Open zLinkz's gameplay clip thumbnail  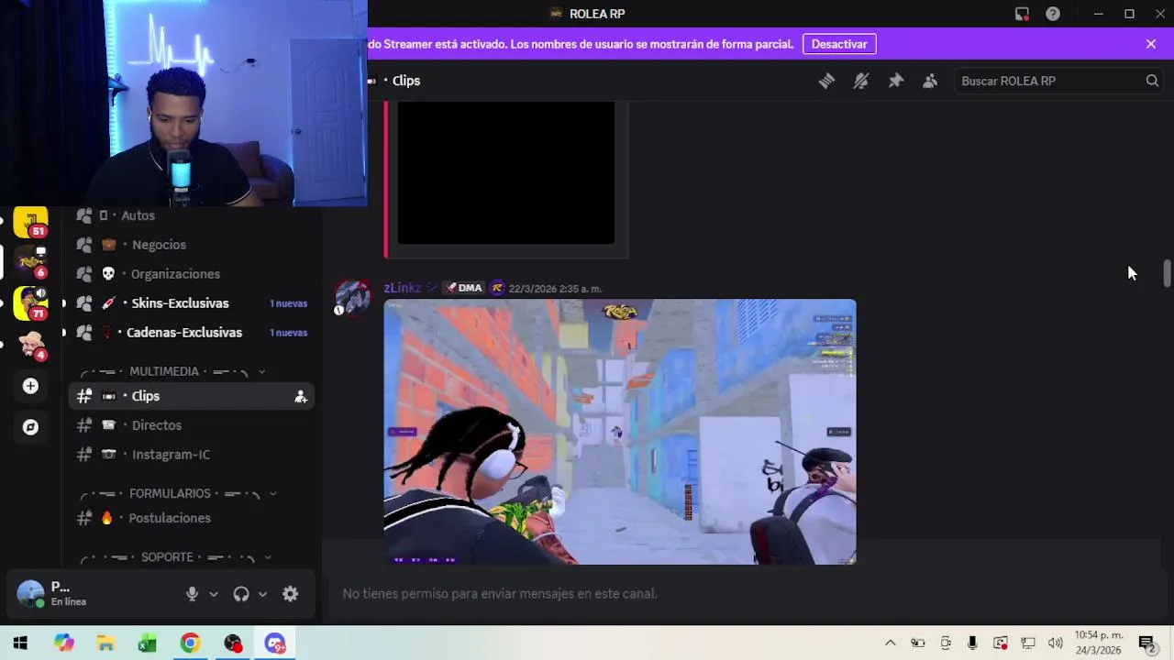tap(620, 432)
